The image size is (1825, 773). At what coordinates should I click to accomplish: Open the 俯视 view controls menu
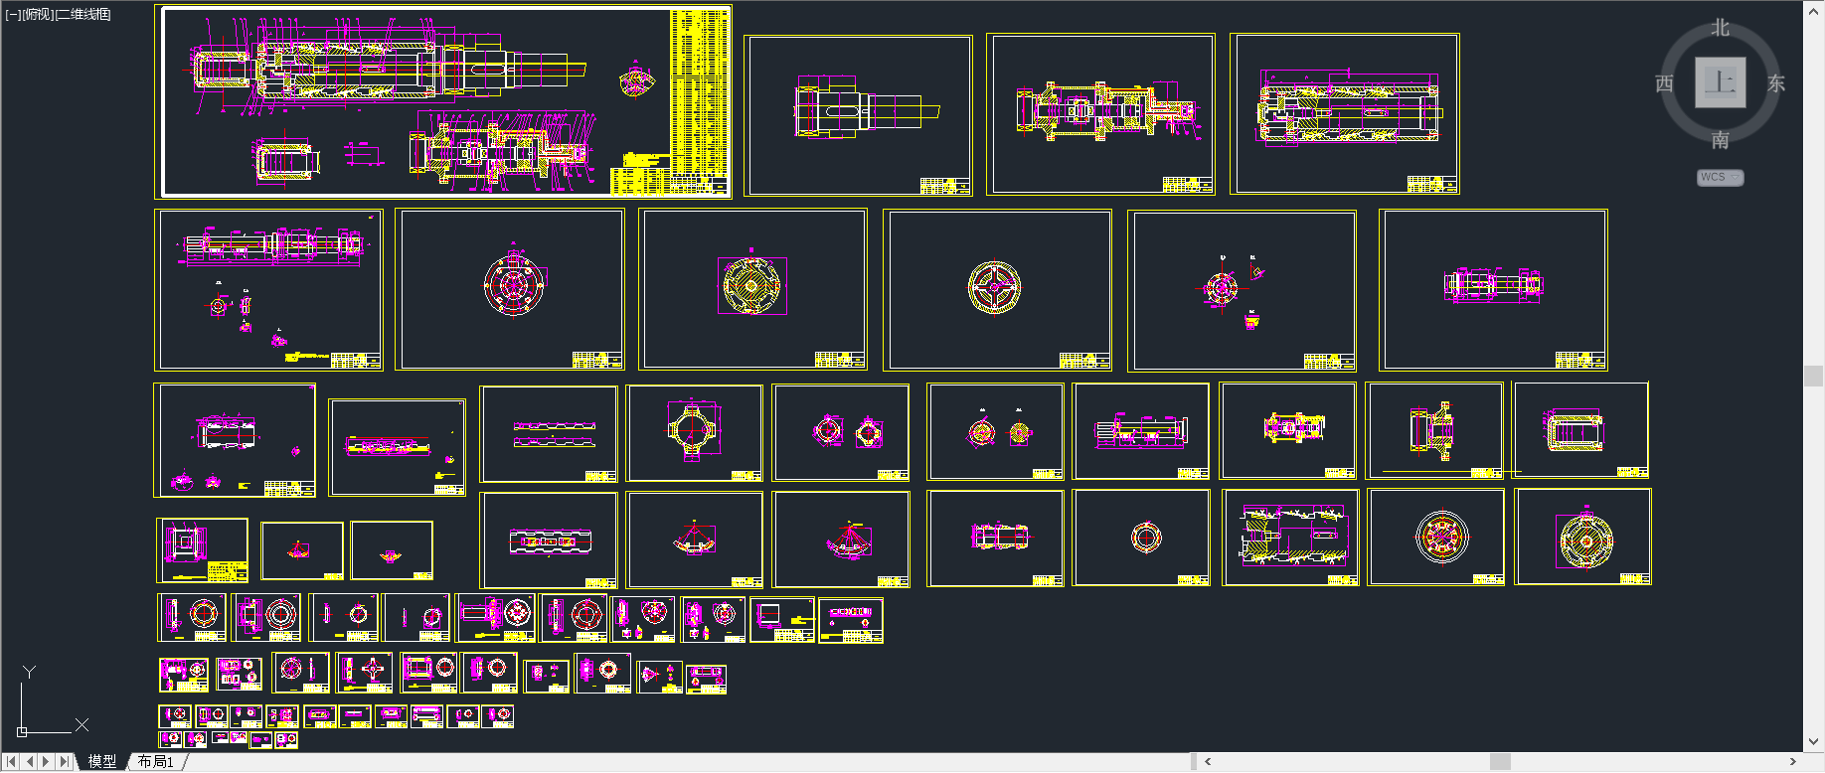(38, 14)
